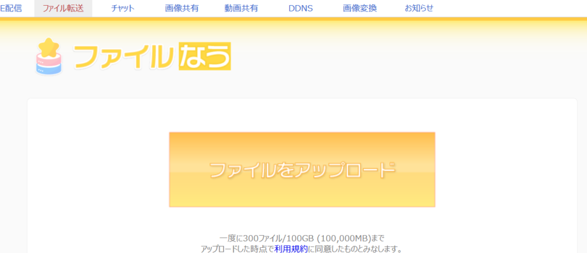Click the star cake logo icon

(48, 57)
